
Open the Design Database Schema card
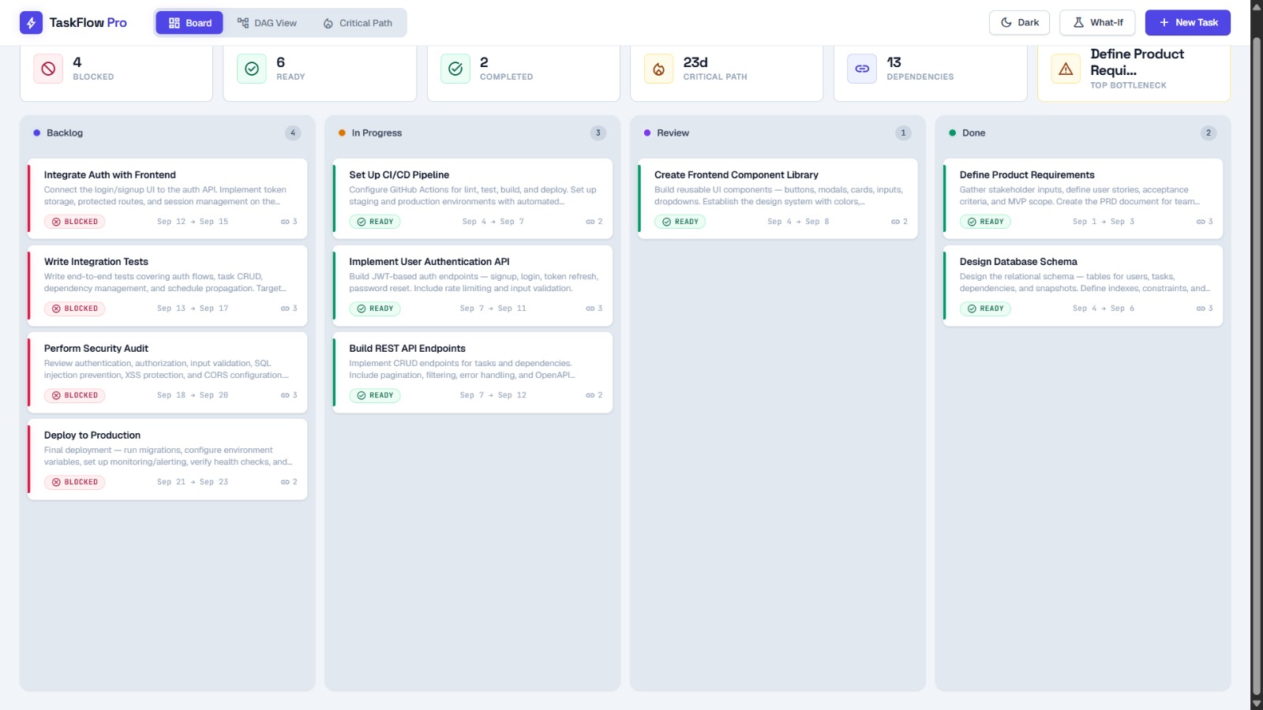tap(1083, 286)
